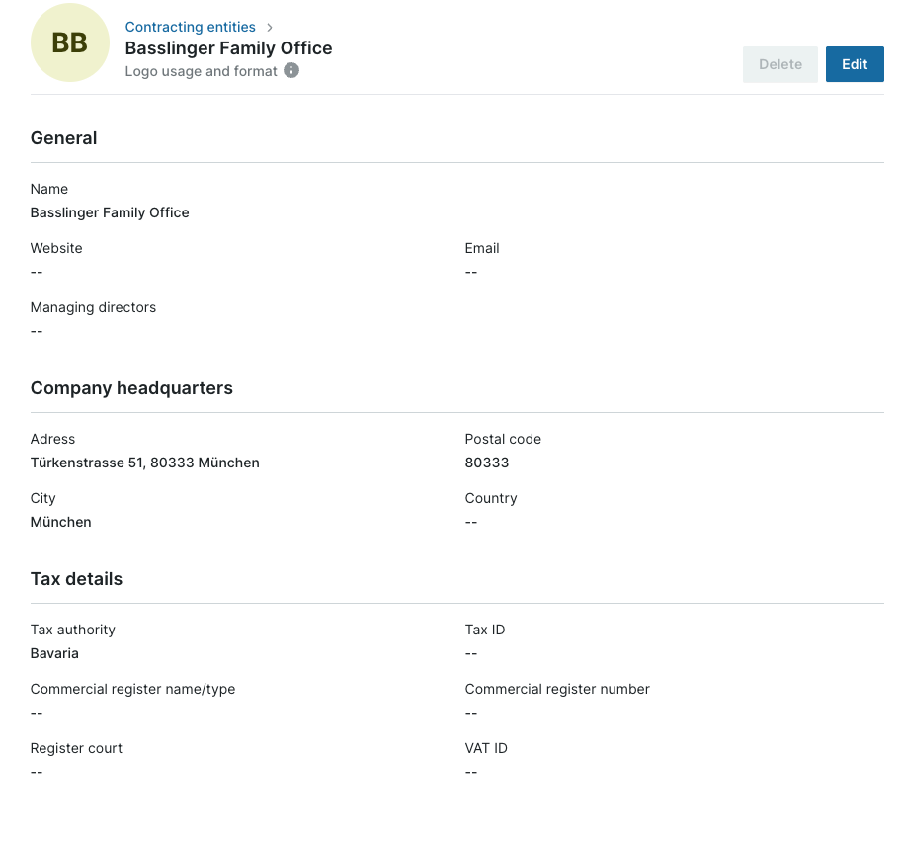The height and width of the screenshot is (842, 901).
Task: Select the Company headquarters section heading
Action: point(131,388)
